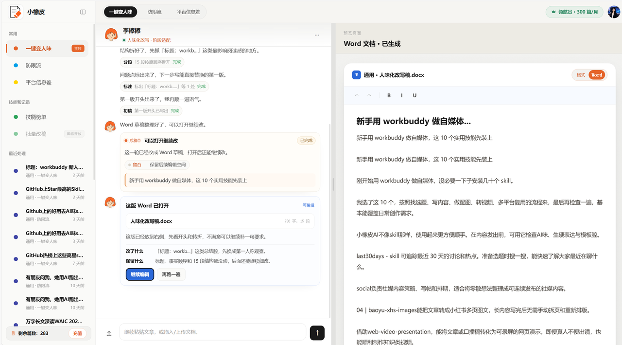The image size is (622, 345).
Task: Open 一键变人味 in the sidebar
Action: 47,49
